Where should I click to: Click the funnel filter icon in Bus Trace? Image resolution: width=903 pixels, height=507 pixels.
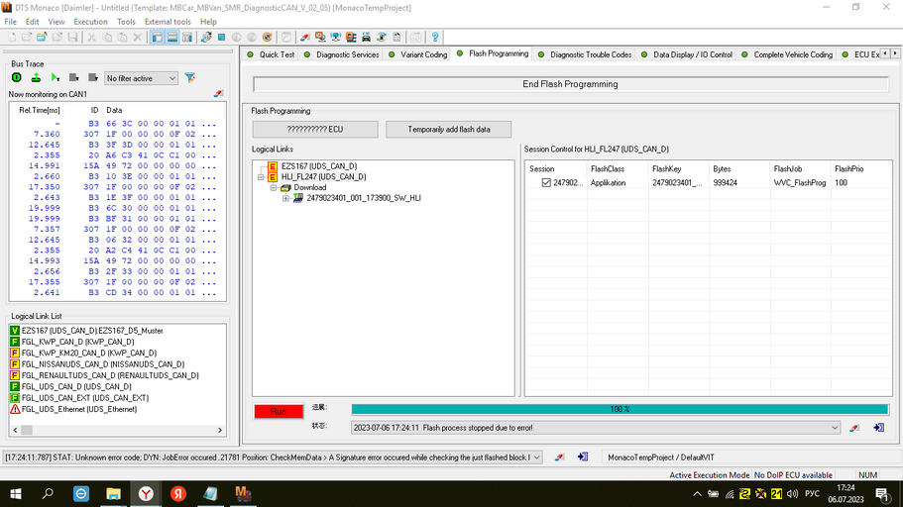pos(190,77)
